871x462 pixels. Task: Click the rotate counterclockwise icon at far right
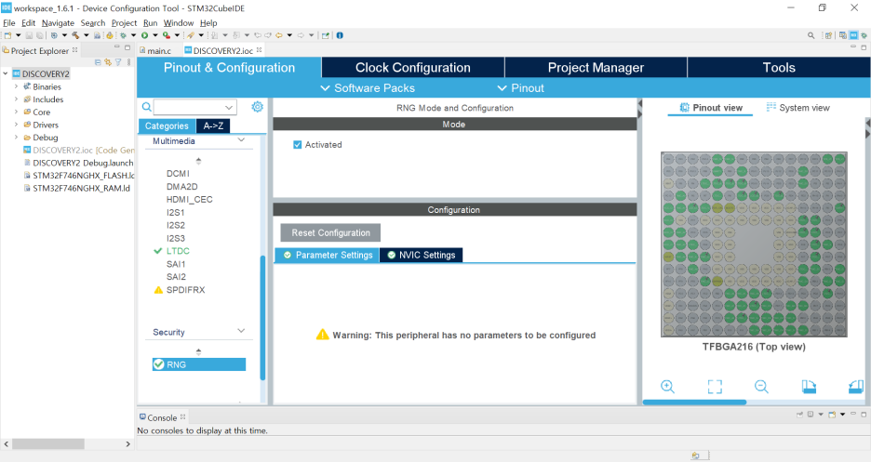click(x=856, y=387)
